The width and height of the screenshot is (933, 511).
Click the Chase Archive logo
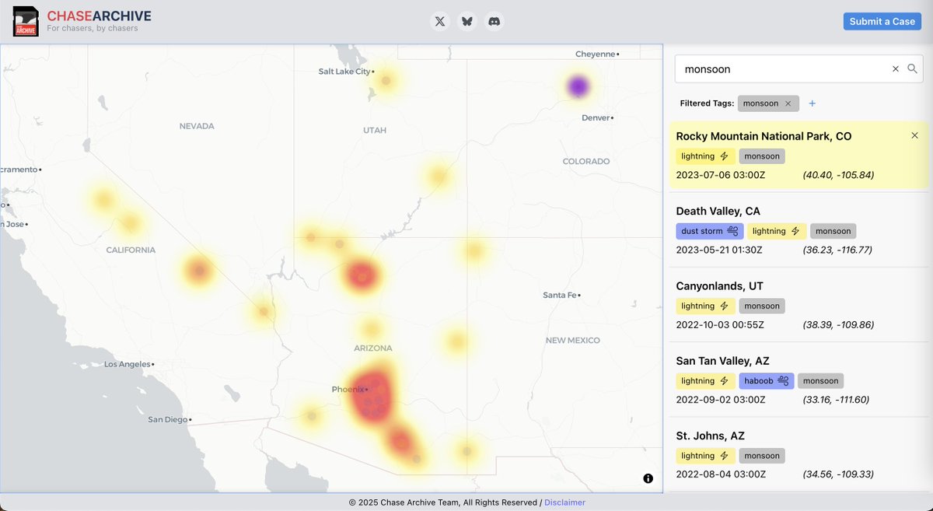tap(26, 21)
